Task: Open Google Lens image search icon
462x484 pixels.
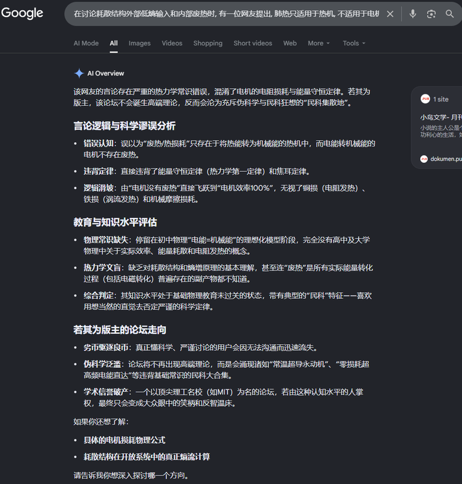Action: pos(431,14)
